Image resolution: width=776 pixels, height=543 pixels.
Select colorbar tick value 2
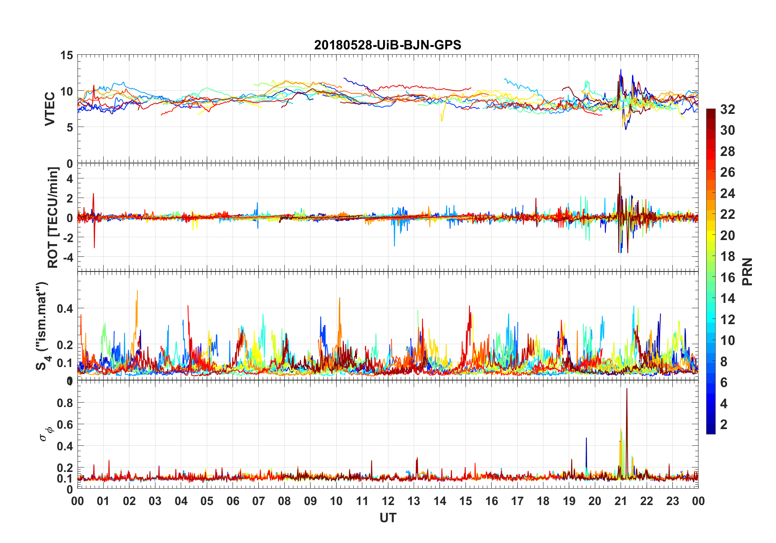click(x=724, y=424)
